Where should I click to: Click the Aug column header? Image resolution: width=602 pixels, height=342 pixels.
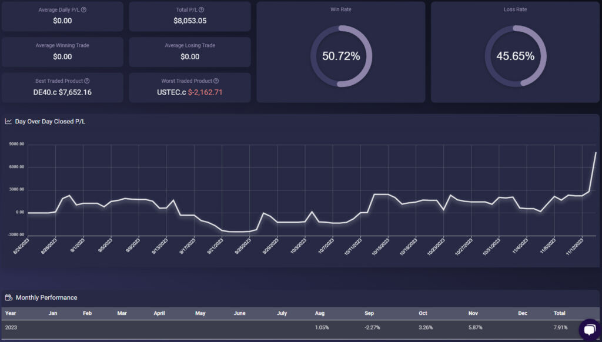pyautogui.click(x=320, y=313)
